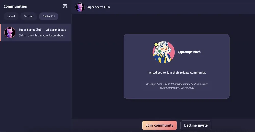
Task: Click the Super Secret Club header avatar
Action: click(80, 7)
